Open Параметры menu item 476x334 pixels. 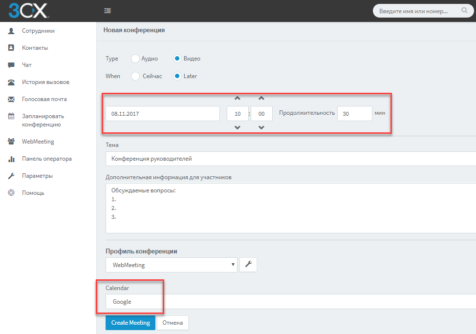37,176
